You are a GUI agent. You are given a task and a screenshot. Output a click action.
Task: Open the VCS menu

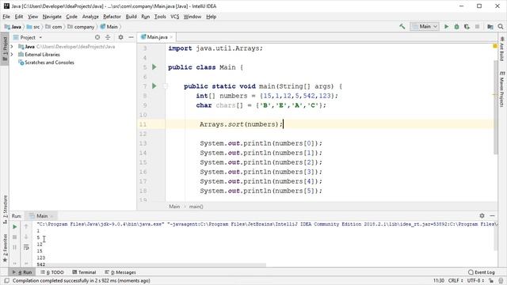[x=174, y=17]
